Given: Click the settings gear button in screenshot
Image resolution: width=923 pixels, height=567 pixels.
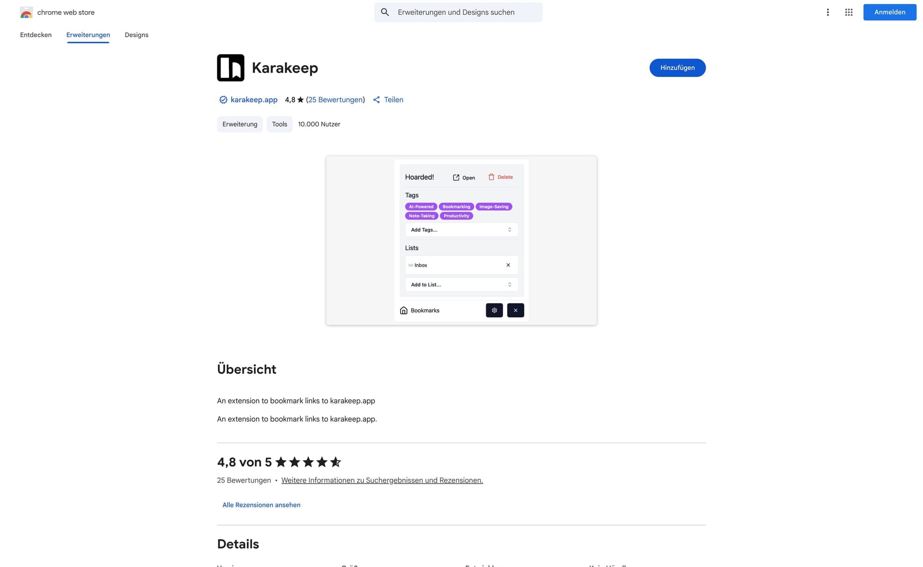Looking at the screenshot, I should pos(494,310).
